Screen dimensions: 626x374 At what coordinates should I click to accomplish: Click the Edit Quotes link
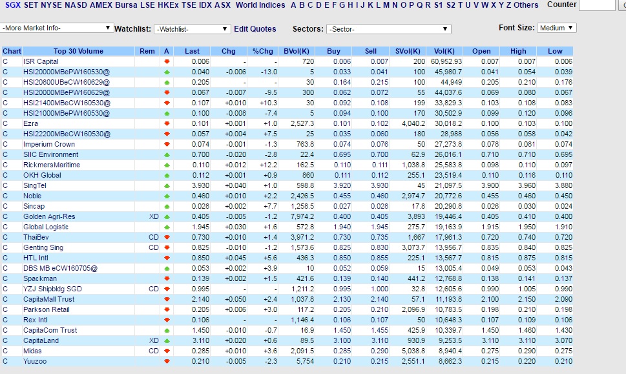pyautogui.click(x=255, y=28)
